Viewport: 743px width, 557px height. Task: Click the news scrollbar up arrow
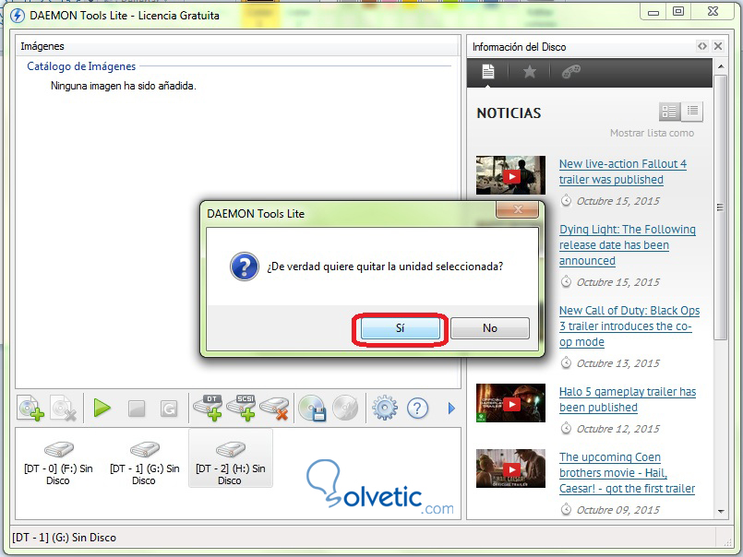[721, 66]
